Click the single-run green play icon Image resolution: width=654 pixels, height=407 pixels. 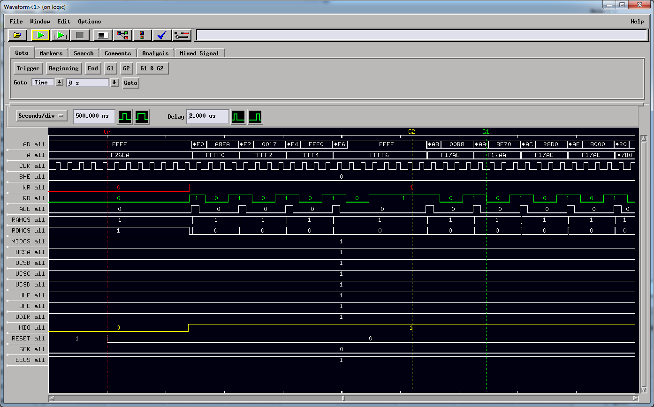pos(40,35)
